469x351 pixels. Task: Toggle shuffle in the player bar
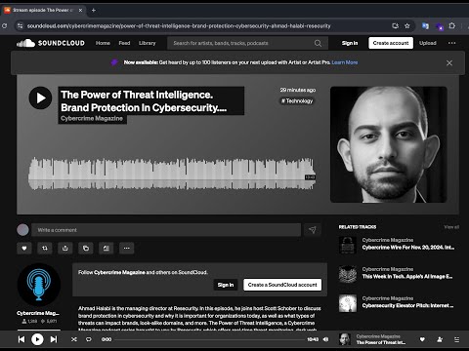(x=74, y=339)
